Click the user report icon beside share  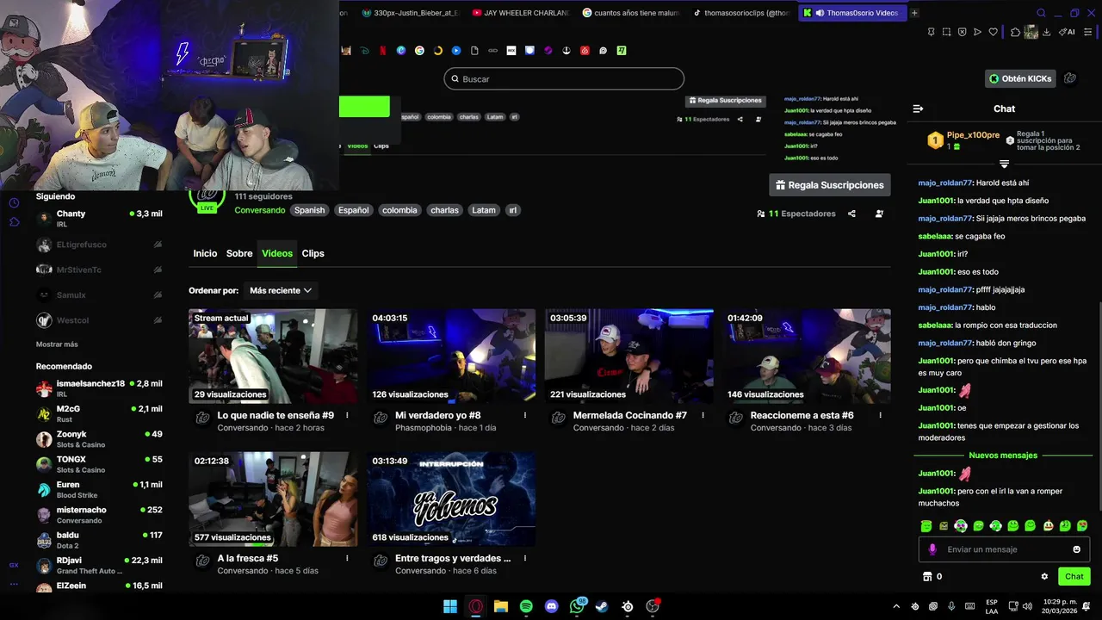coord(879,214)
